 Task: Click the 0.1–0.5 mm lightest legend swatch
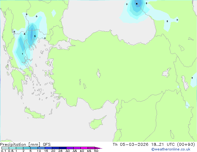(5, 148)
